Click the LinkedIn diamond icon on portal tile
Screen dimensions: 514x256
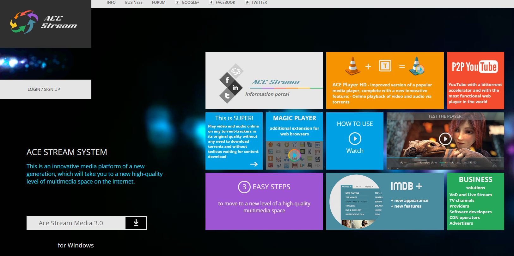[x=235, y=88]
